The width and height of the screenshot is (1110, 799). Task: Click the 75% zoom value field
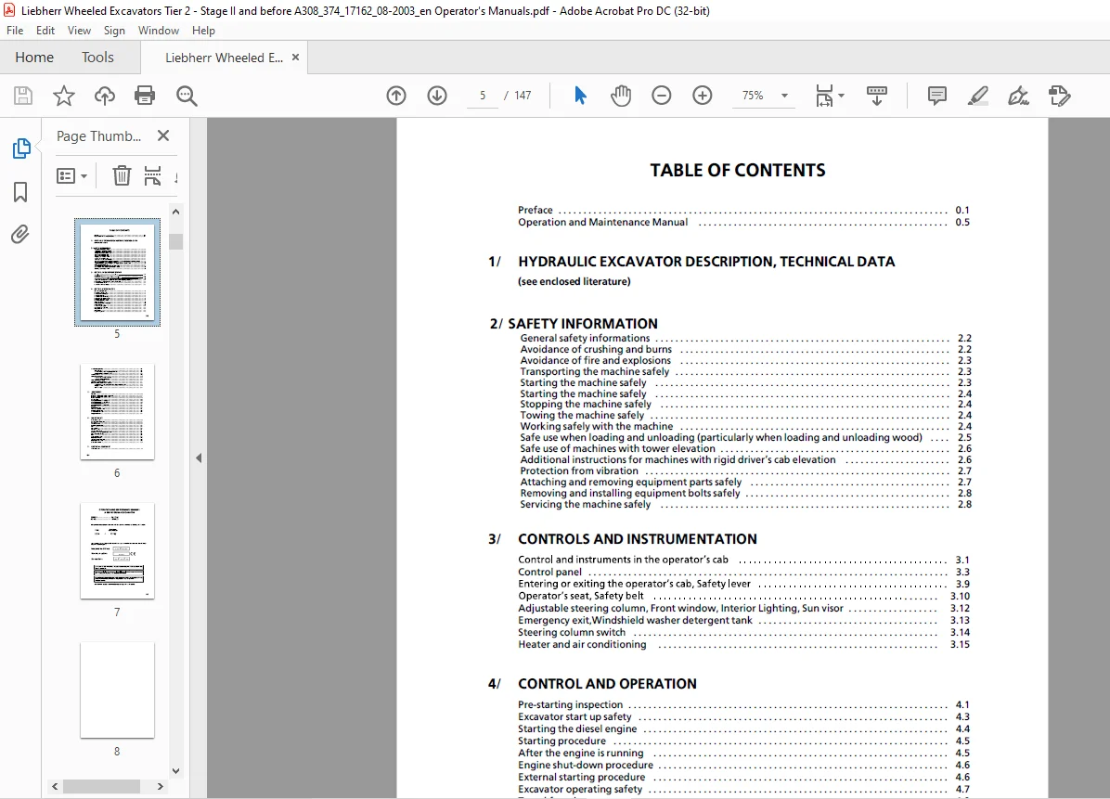(754, 96)
